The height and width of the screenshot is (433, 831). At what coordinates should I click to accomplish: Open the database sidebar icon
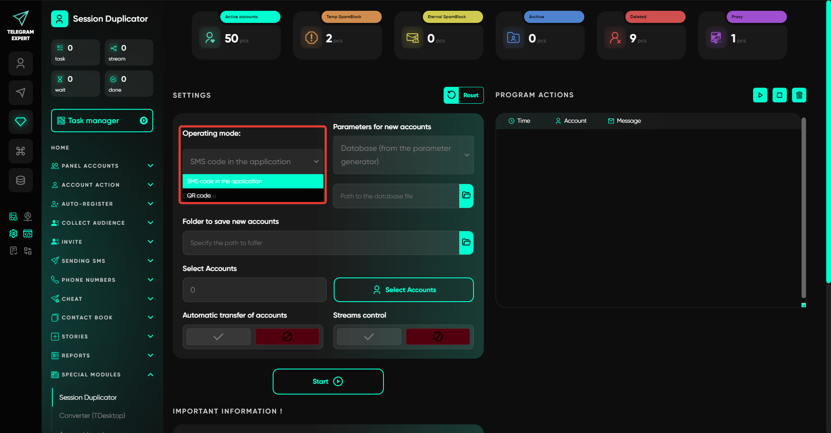20,180
